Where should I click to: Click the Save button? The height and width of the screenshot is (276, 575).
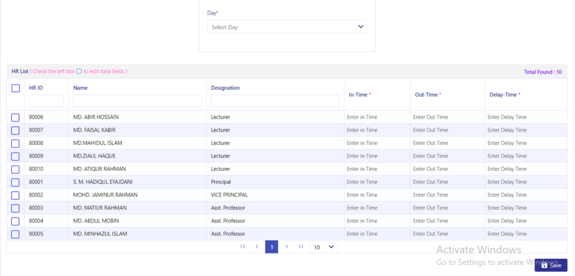[x=551, y=265]
